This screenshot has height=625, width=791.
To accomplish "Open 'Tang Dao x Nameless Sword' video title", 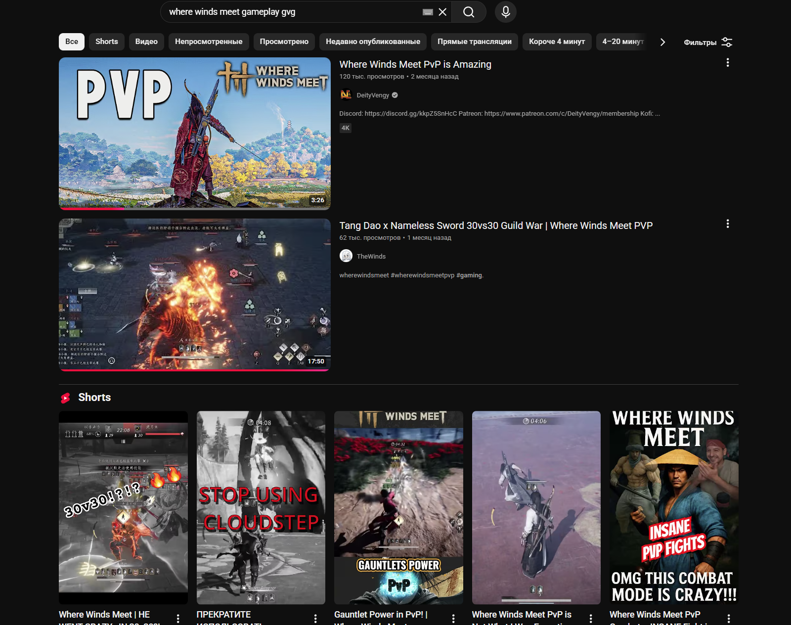I will click(x=496, y=225).
